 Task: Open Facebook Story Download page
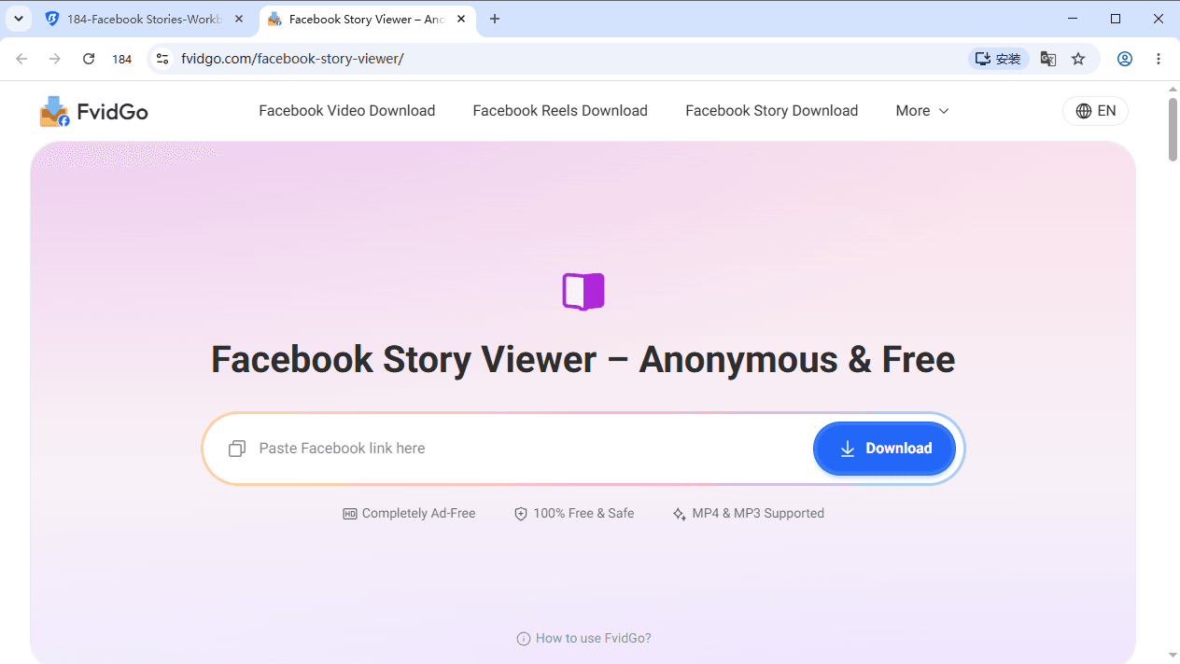tap(772, 111)
